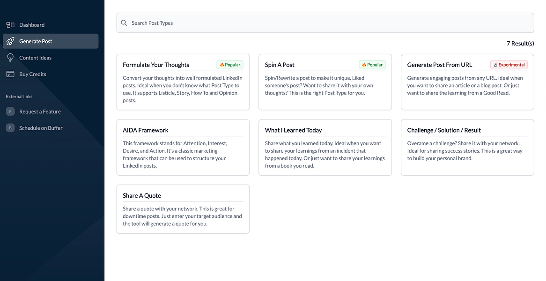Click the search magnifier icon
The image size is (546, 281).
click(124, 23)
